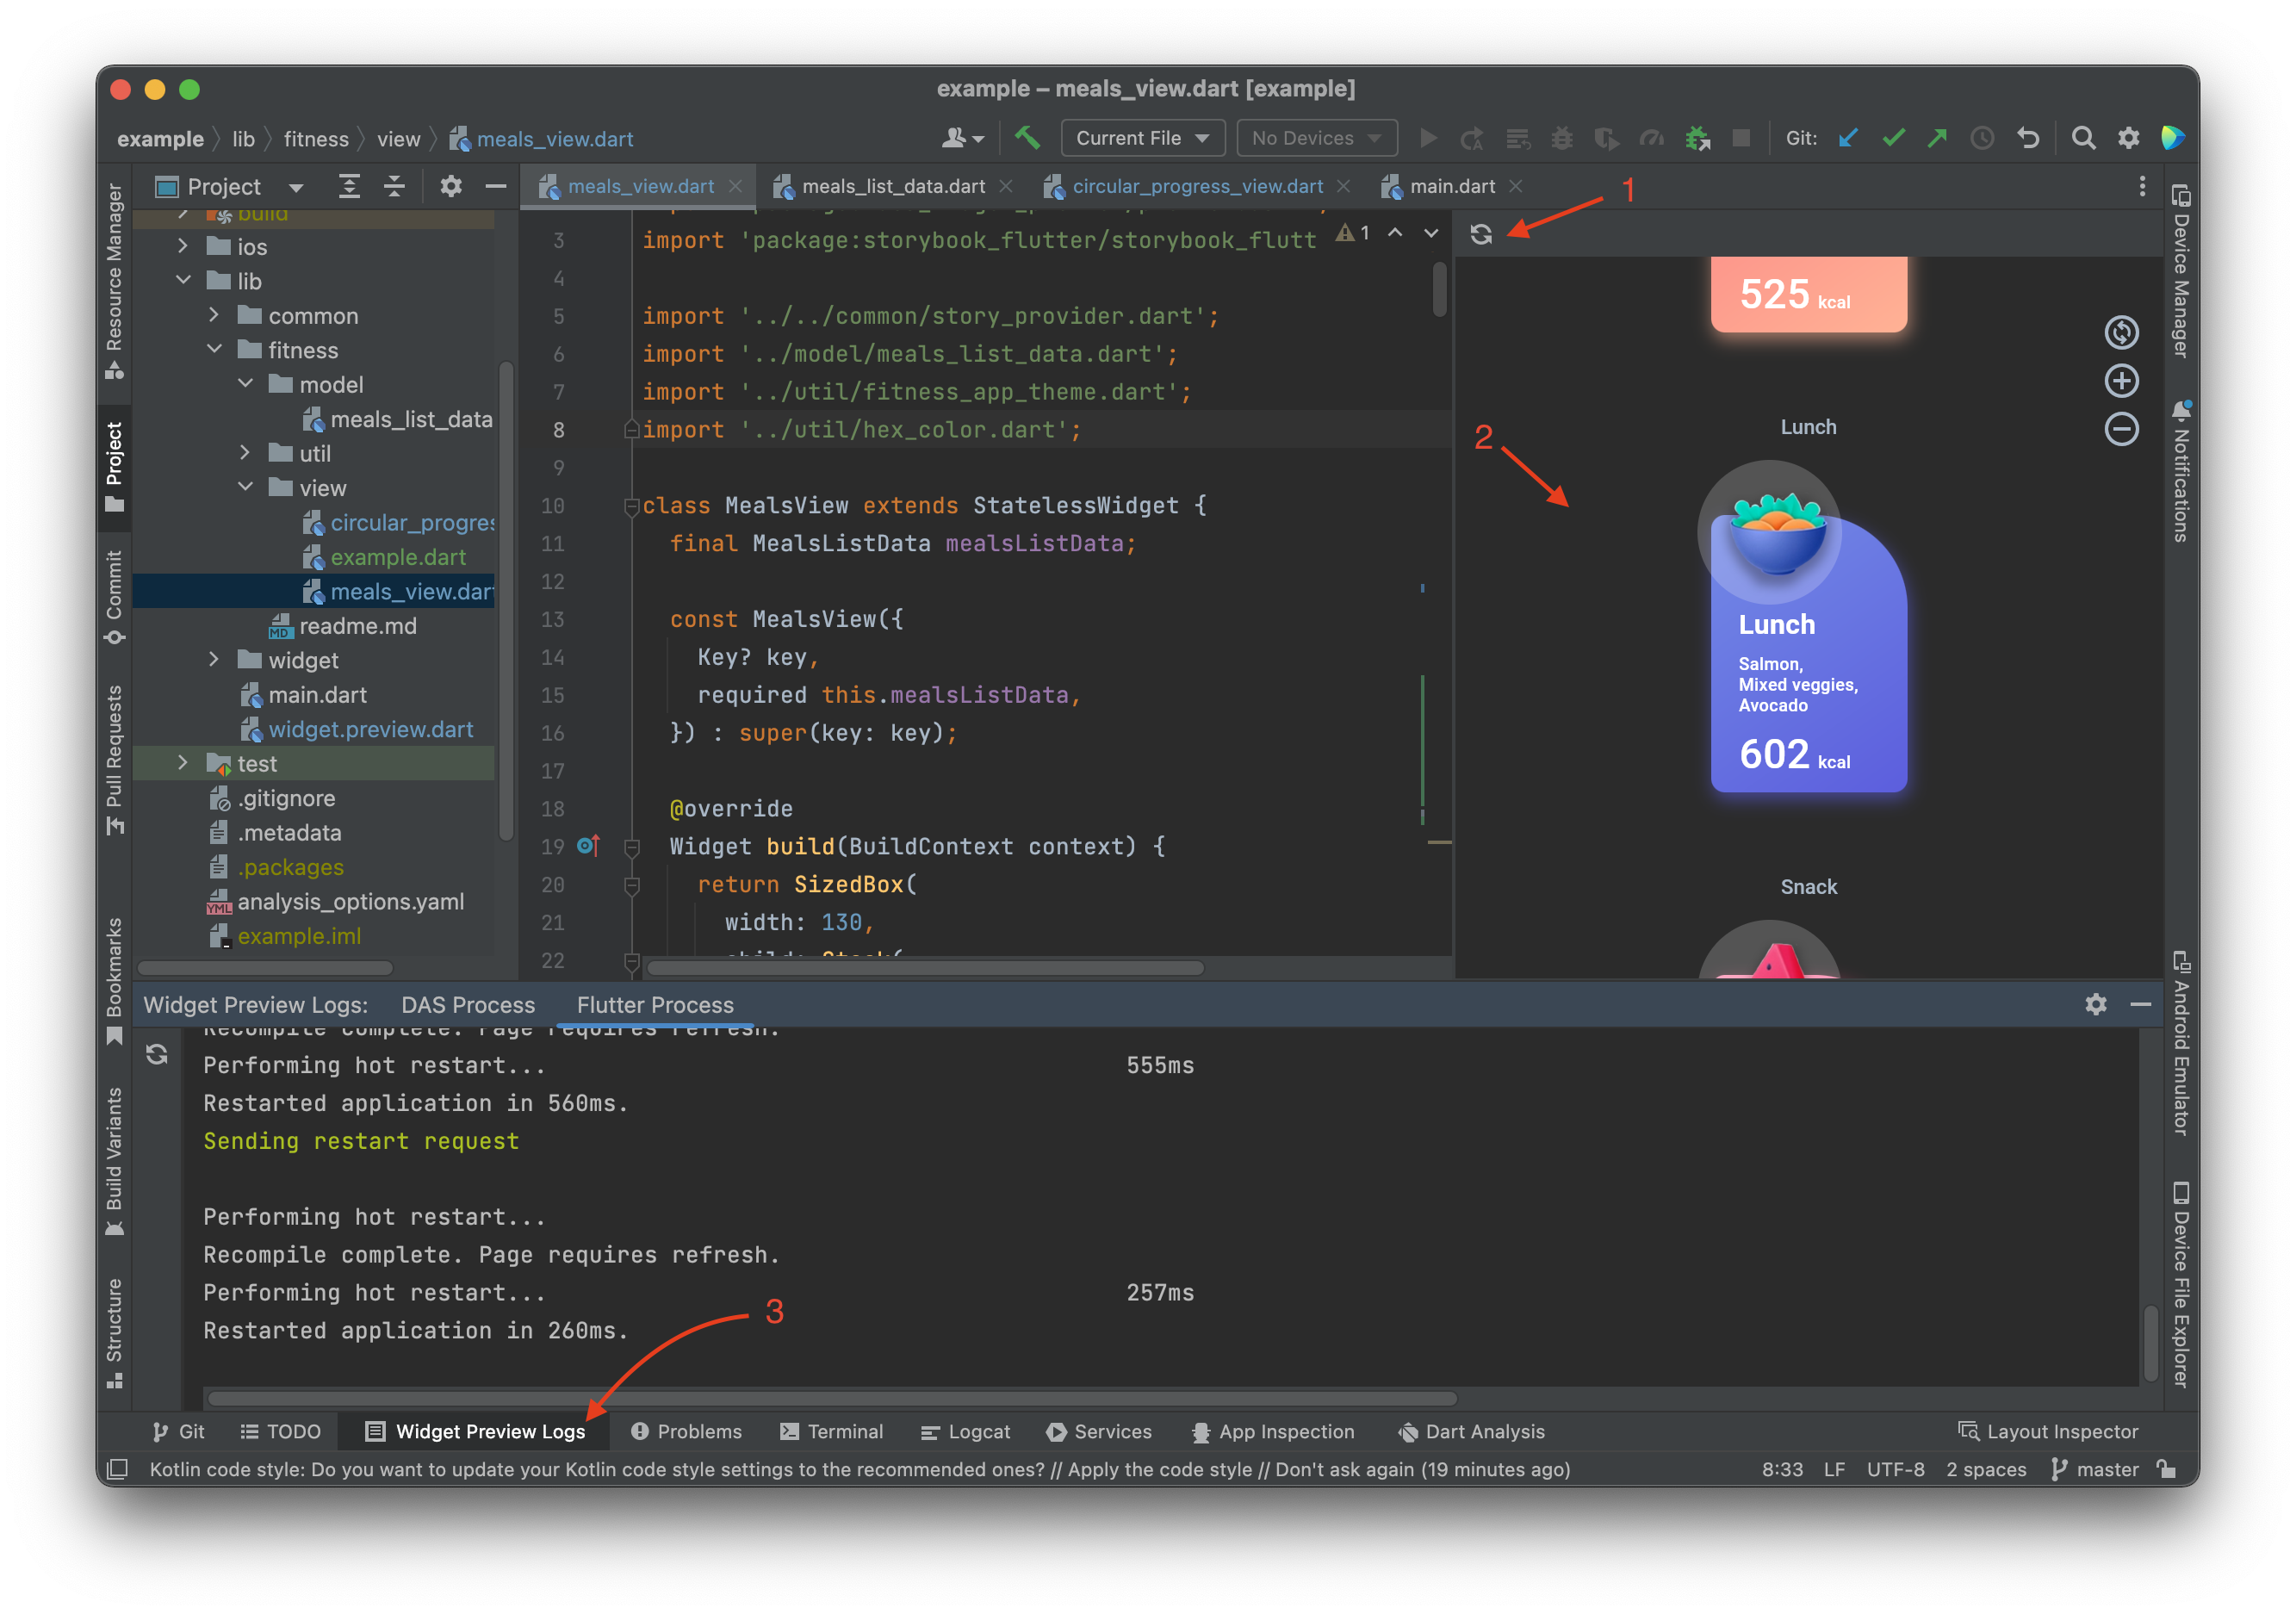Click the reset zoom icon in preview
Screen dimensions: 2296x1614
2121,332
